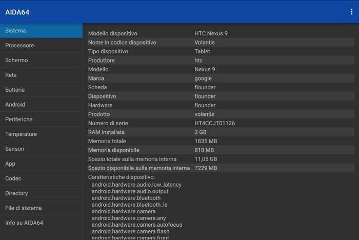Viewport: 359px width, 240px height.
Task: Select the htc manufacturer value
Action: pos(198,61)
